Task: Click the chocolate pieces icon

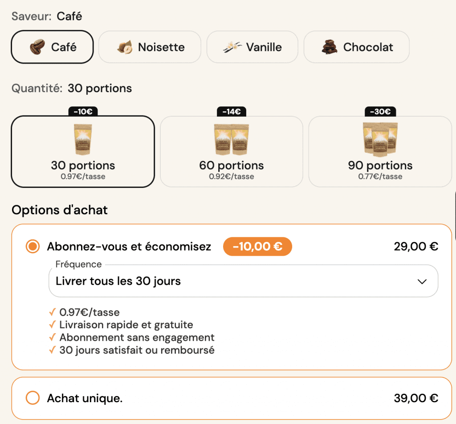Action: pyautogui.click(x=330, y=47)
